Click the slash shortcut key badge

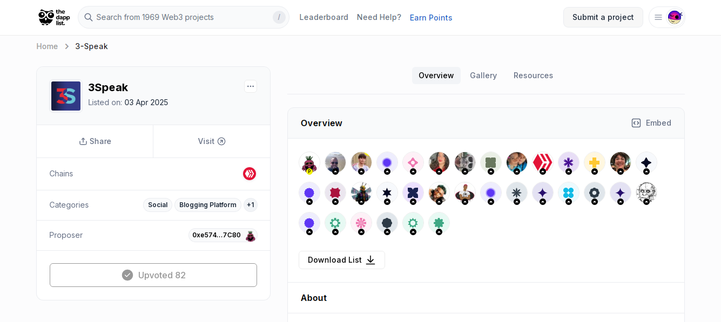coord(279,17)
